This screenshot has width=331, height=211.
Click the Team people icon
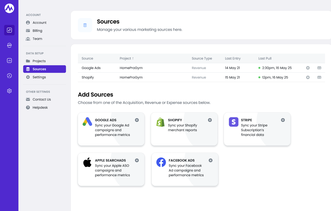(x=28, y=39)
